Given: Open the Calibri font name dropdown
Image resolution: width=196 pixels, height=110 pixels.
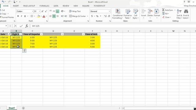Looking at the screenshot, I should [x=32, y=11].
